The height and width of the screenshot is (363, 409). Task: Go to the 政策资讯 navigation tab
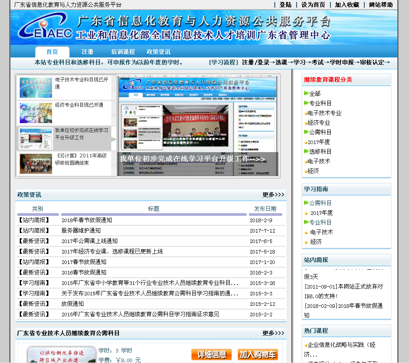click(x=158, y=52)
